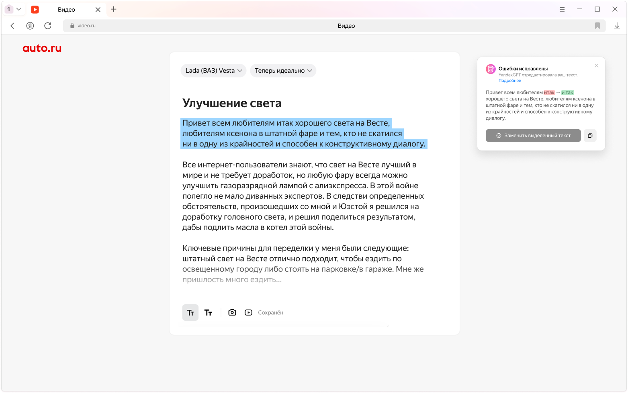Open browser downloads
The height and width of the screenshot is (393, 628).
coord(617,26)
